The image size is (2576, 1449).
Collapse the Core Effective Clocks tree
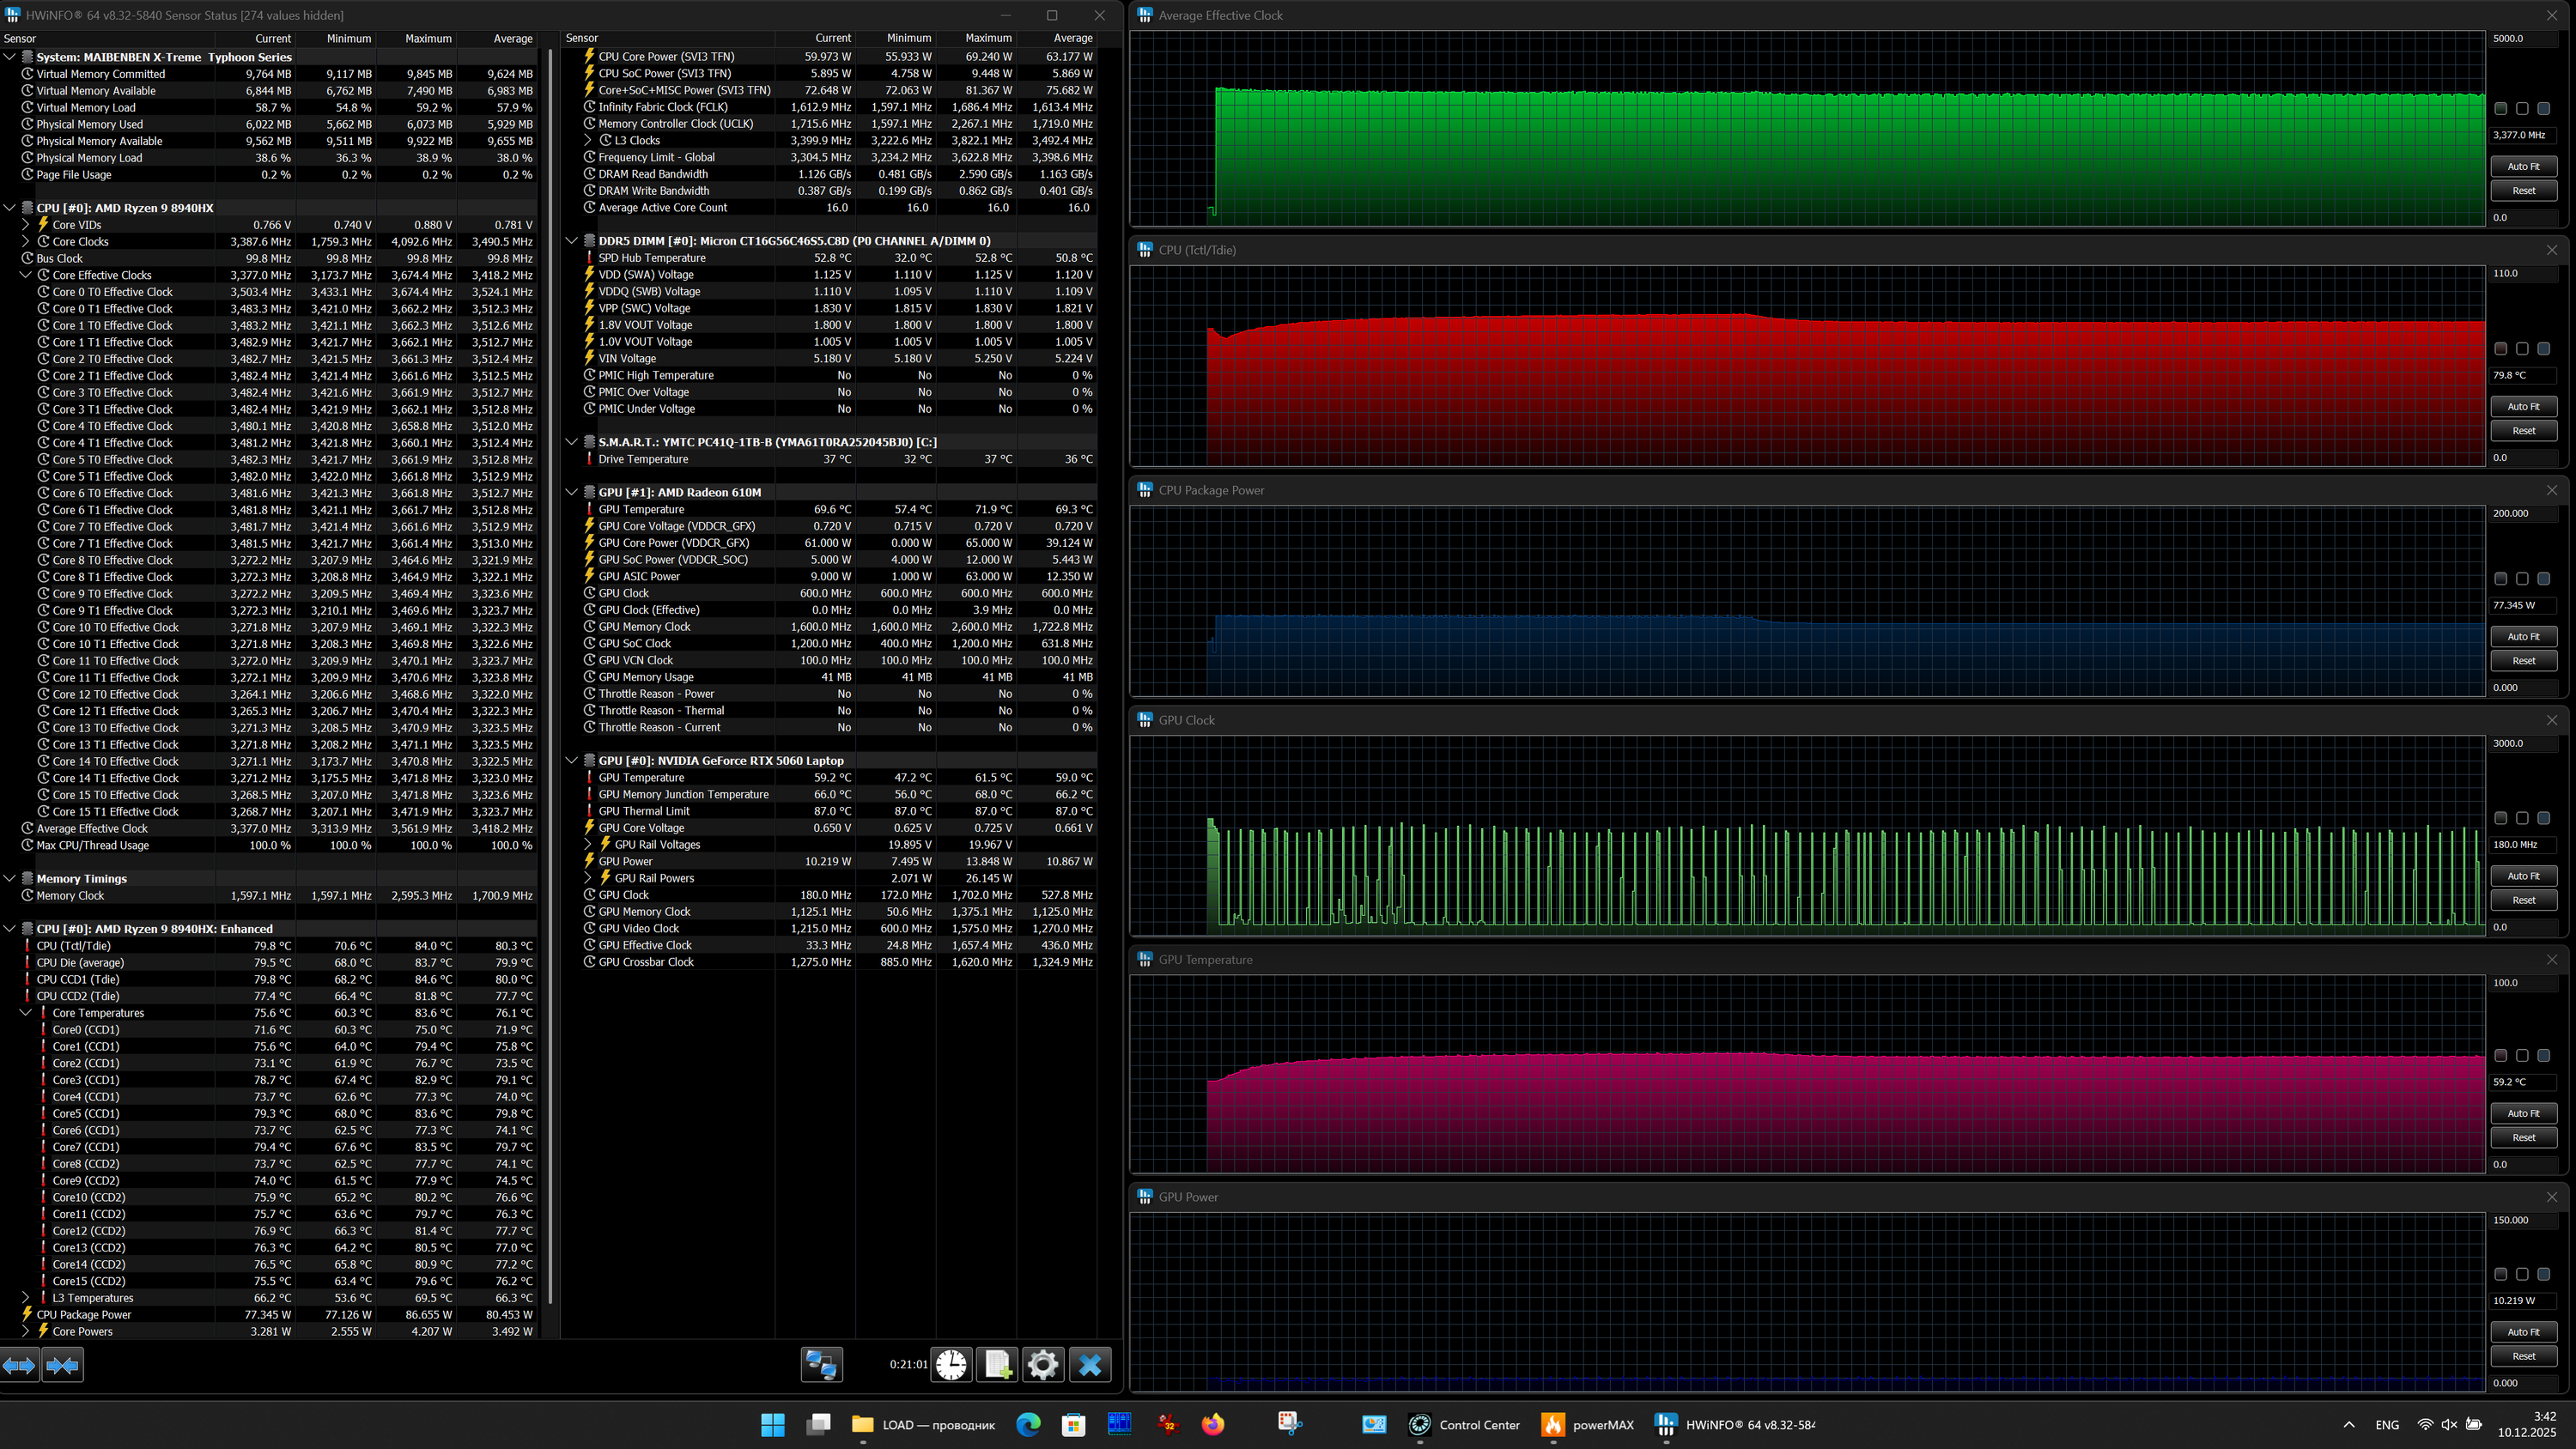tap(26, 275)
